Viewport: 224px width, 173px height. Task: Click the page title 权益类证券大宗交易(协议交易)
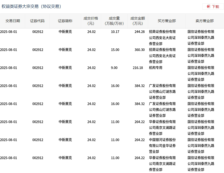pyautogui.click(x=31, y=6)
